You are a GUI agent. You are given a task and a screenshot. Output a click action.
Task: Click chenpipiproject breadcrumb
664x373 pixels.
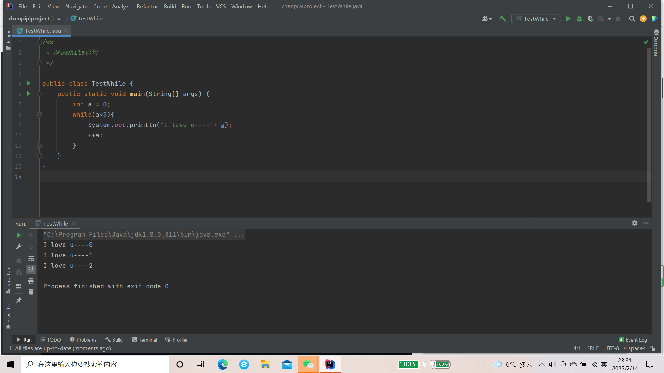[x=29, y=19]
